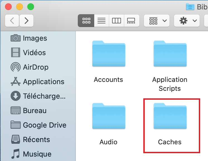Select the Bureau sidebar label
The width and height of the screenshot is (208, 161).
35,111
